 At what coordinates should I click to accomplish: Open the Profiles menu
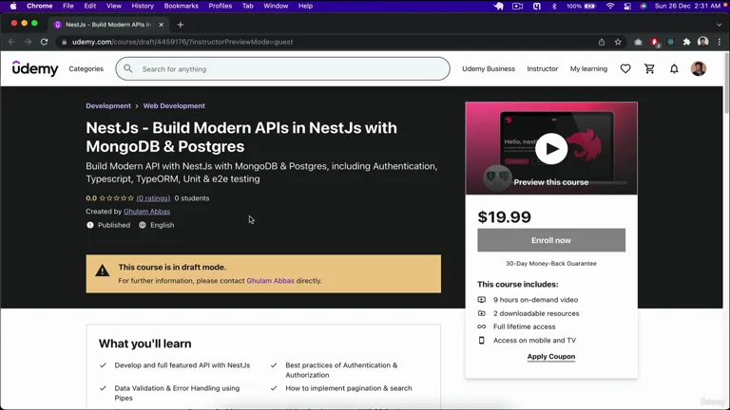[221, 6]
